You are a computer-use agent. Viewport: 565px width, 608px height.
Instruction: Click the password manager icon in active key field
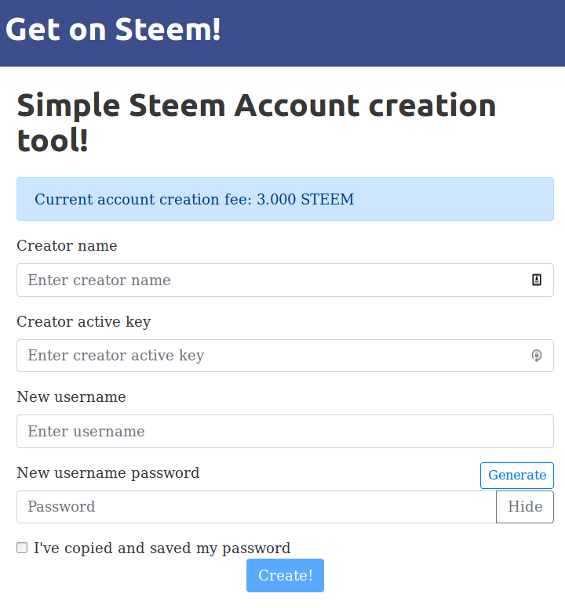click(x=536, y=356)
